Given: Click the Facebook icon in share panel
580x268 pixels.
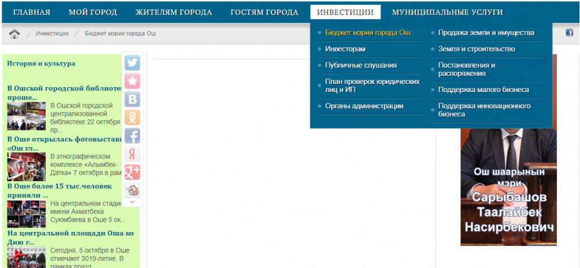Looking at the screenshot, I should click(132, 136).
